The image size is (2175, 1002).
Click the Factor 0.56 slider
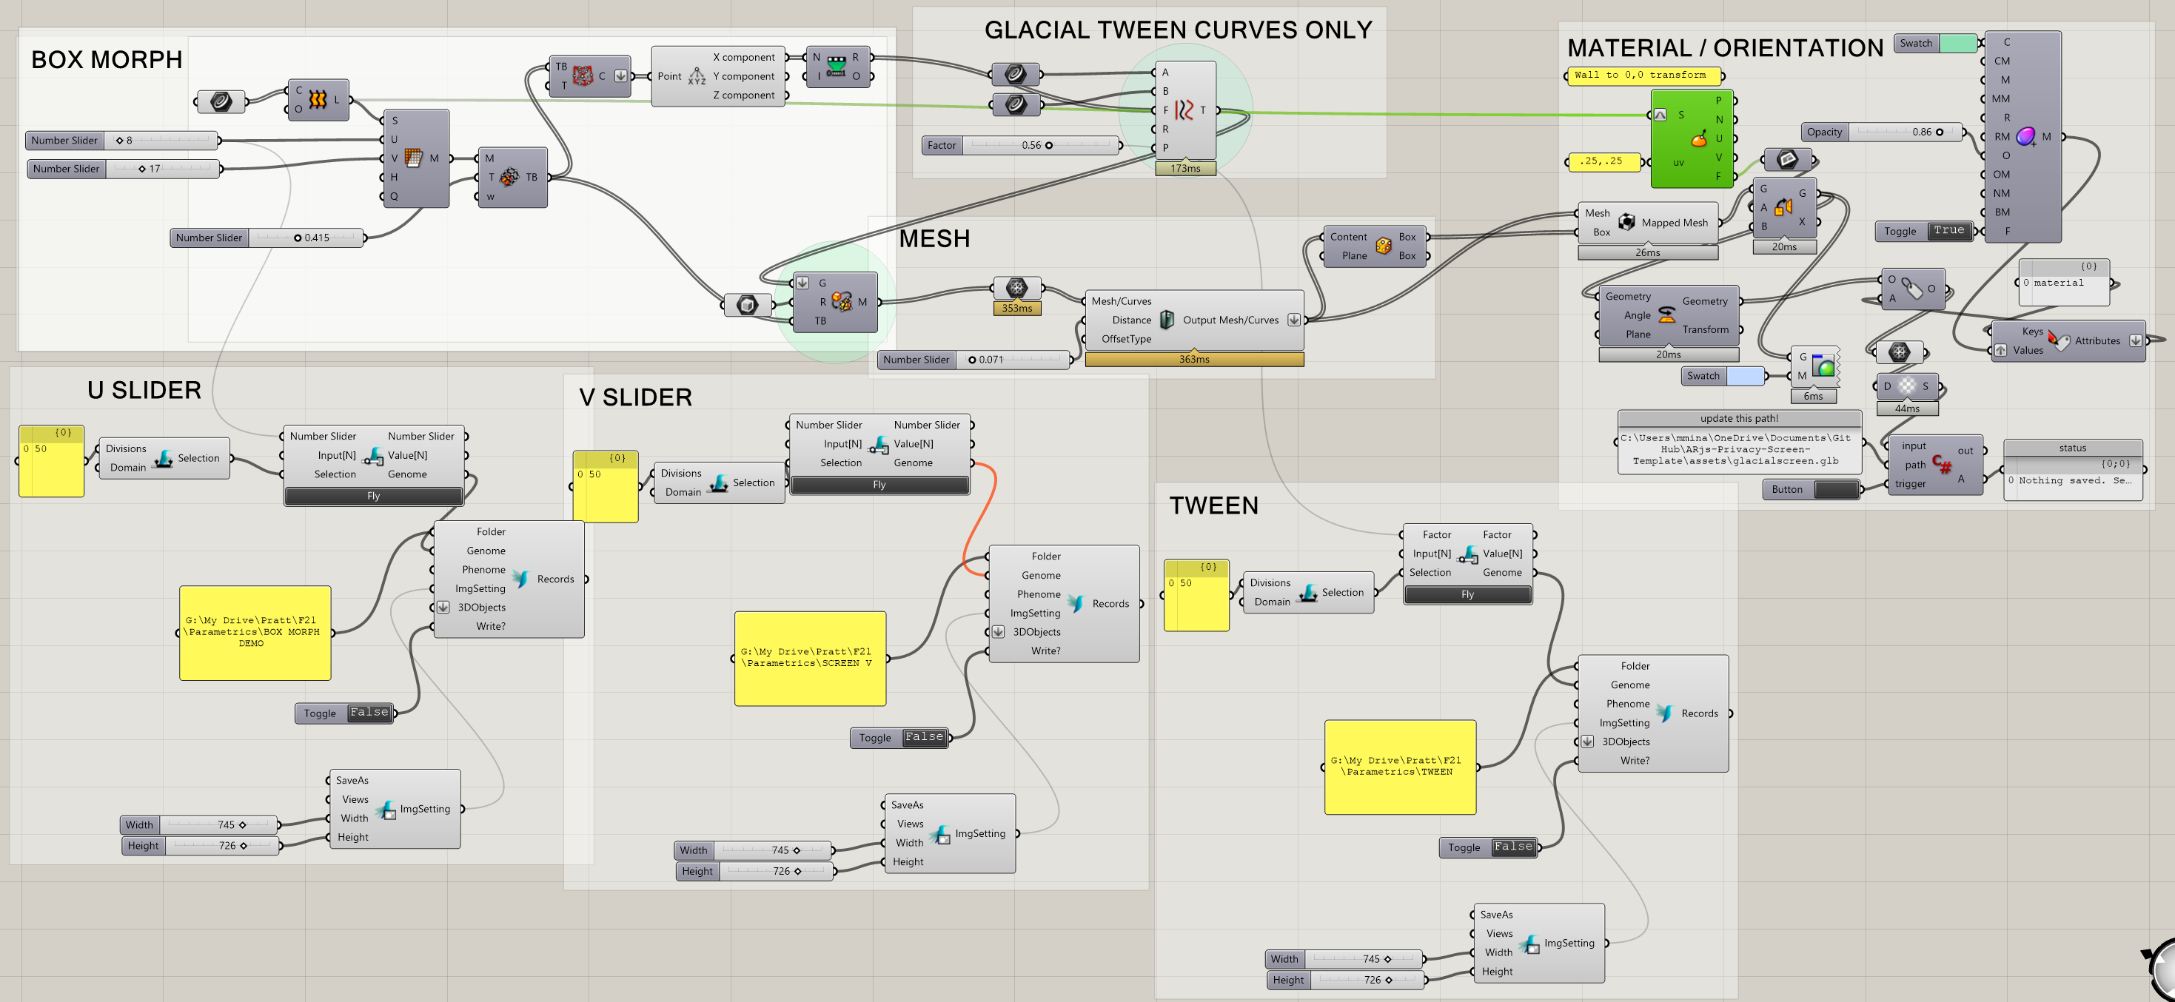1040,145
